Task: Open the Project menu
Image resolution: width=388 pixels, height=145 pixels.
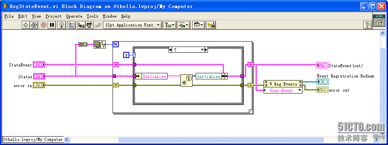Action: (53, 16)
